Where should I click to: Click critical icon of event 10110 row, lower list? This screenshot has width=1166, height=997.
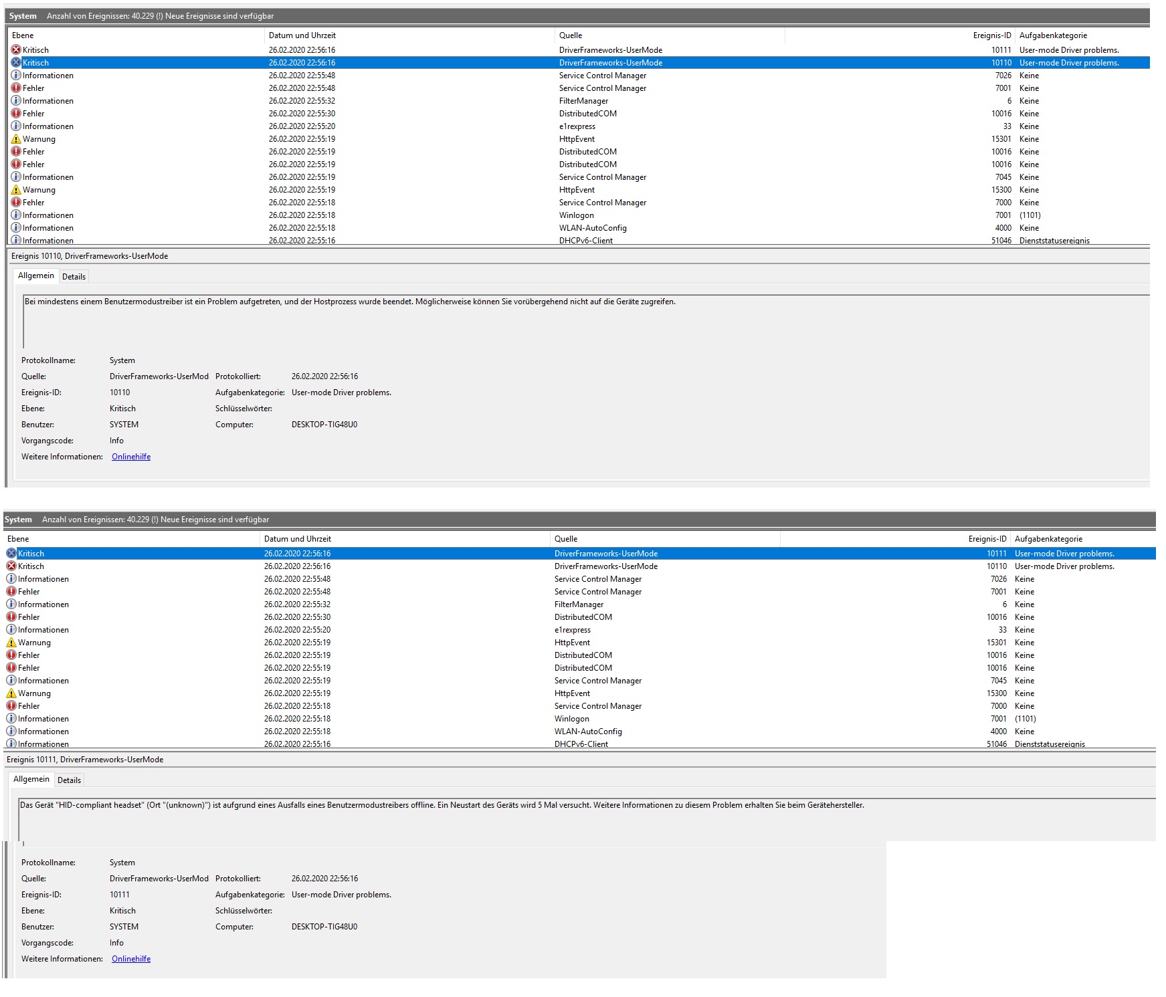(x=11, y=566)
